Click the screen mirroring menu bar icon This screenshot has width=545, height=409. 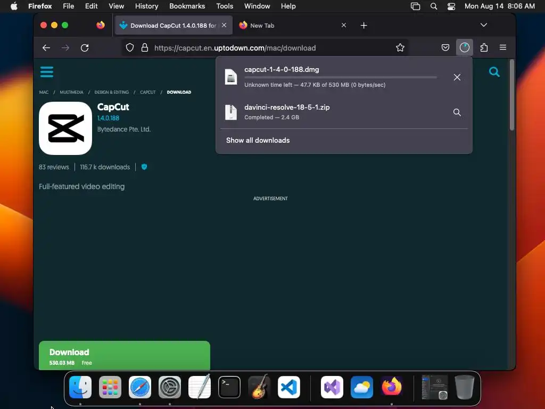415,6
